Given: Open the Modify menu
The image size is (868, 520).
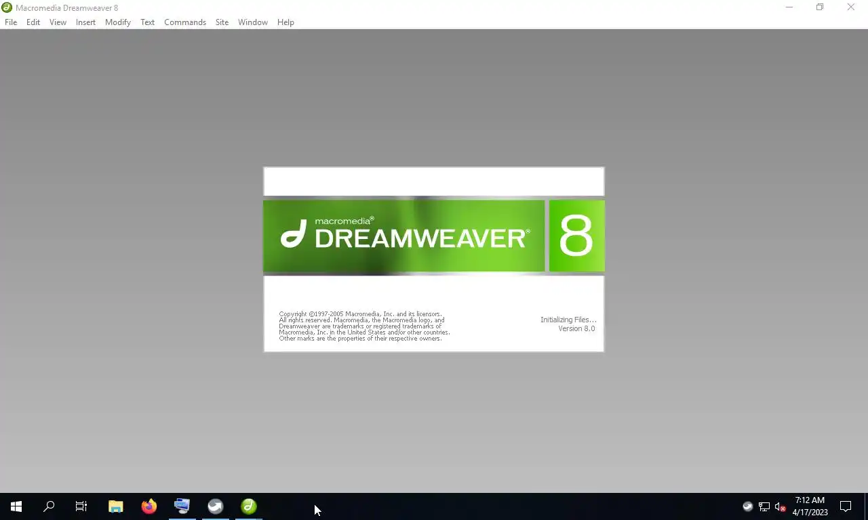Looking at the screenshot, I should [118, 22].
